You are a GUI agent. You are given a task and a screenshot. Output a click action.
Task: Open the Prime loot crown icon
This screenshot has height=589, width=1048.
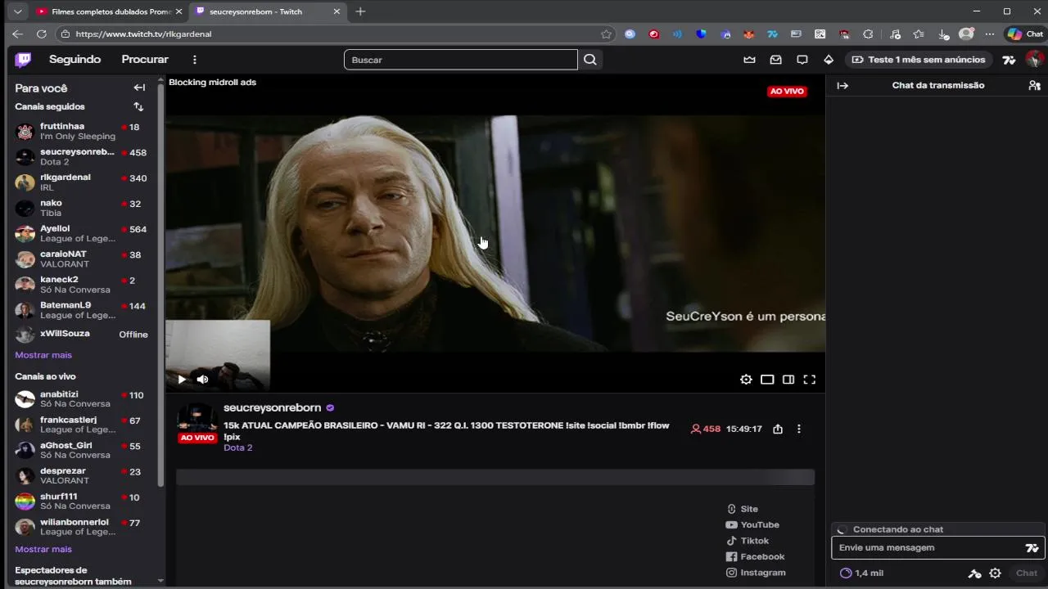coord(749,60)
